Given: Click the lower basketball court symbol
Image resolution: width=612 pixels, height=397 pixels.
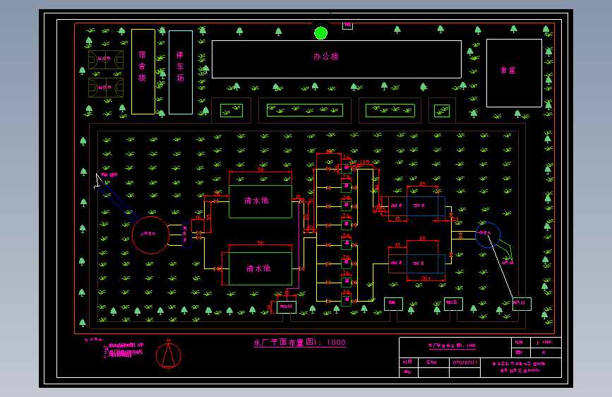Looking at the screenshot, I should pyautogui.click(x=106, y=88).
